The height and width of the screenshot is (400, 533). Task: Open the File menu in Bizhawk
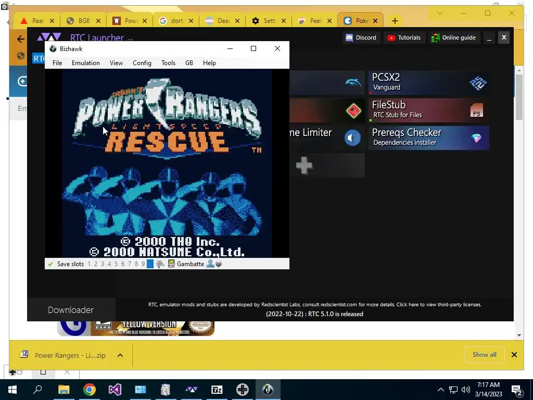pyautogui.click(x=57, y=63)
